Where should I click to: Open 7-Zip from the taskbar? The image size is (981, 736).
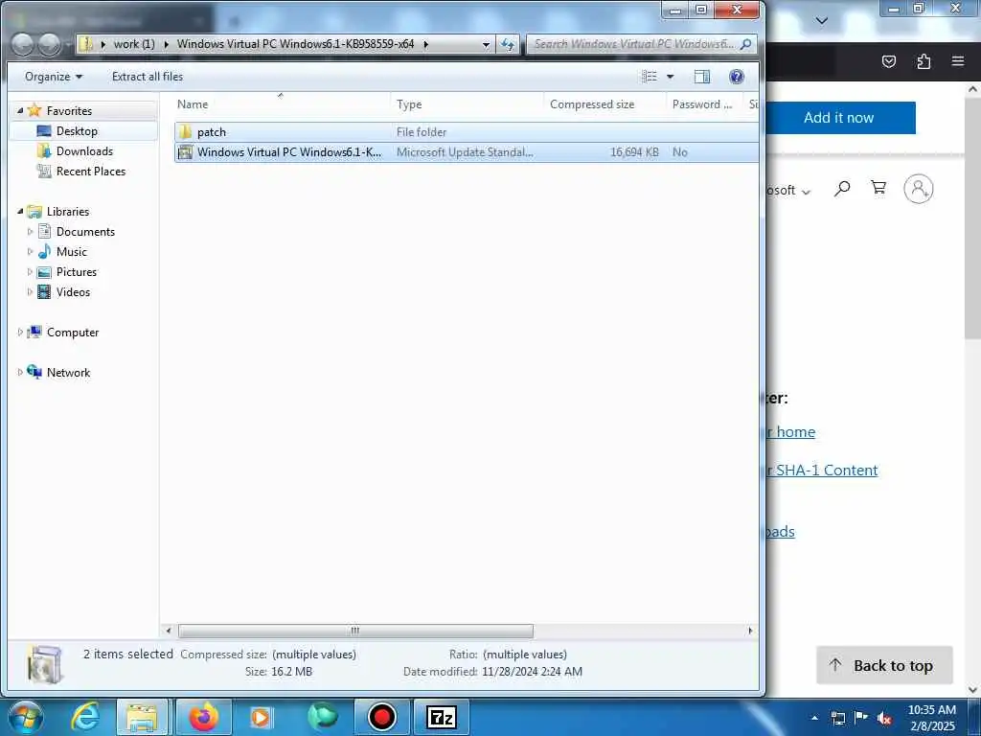tap(442, 717)
